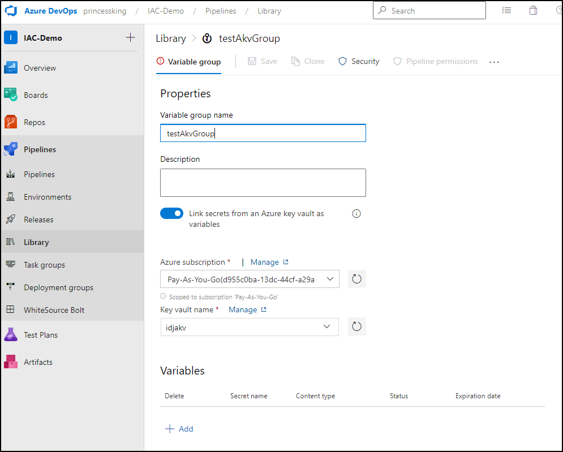
Task: Click the info icon beside key vault toggle
Action: tap(356, 214)
